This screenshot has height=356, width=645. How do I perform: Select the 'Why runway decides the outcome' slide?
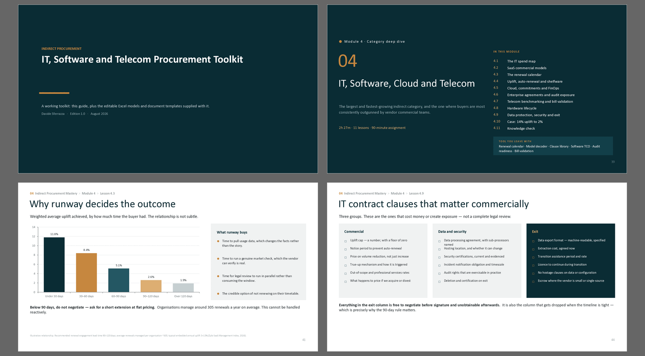tap(168, 267)
